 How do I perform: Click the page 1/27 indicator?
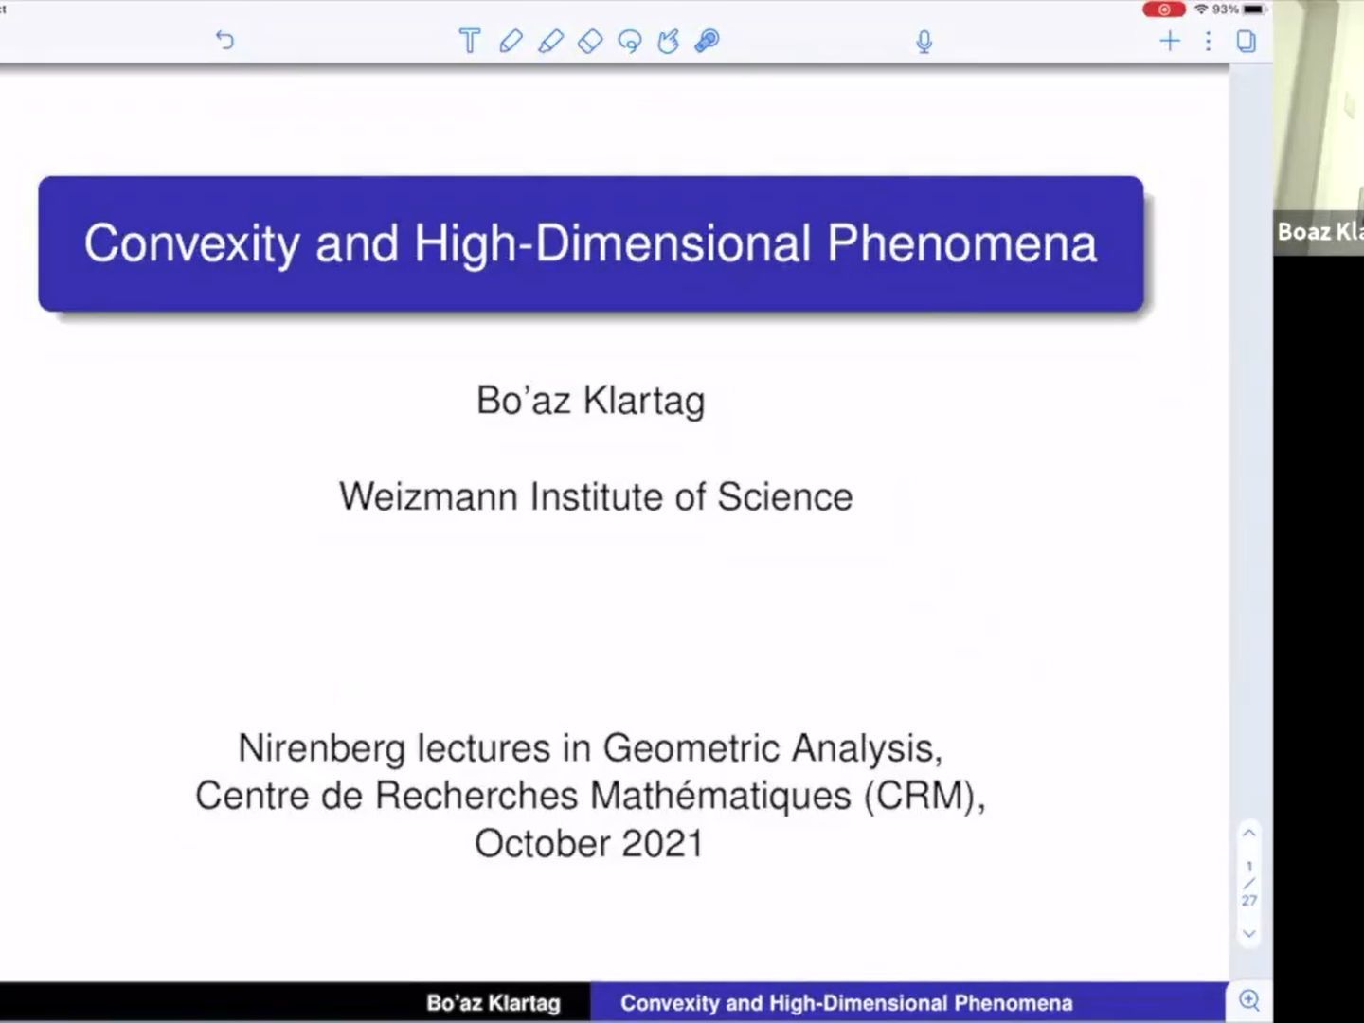(1249, 883)
